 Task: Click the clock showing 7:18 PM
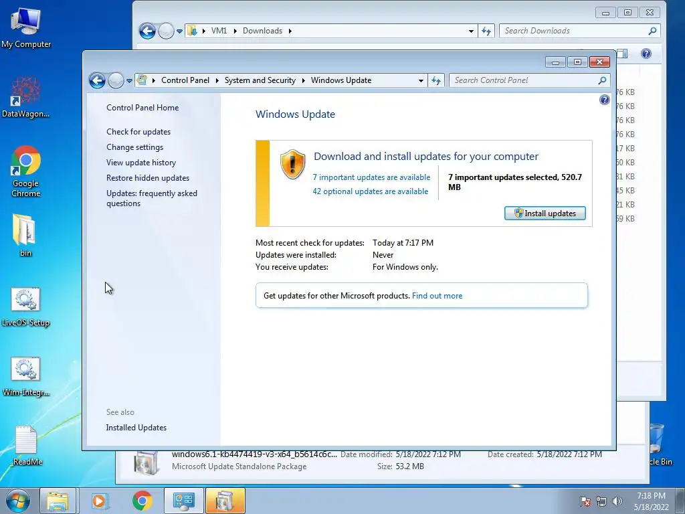(651, 501)
